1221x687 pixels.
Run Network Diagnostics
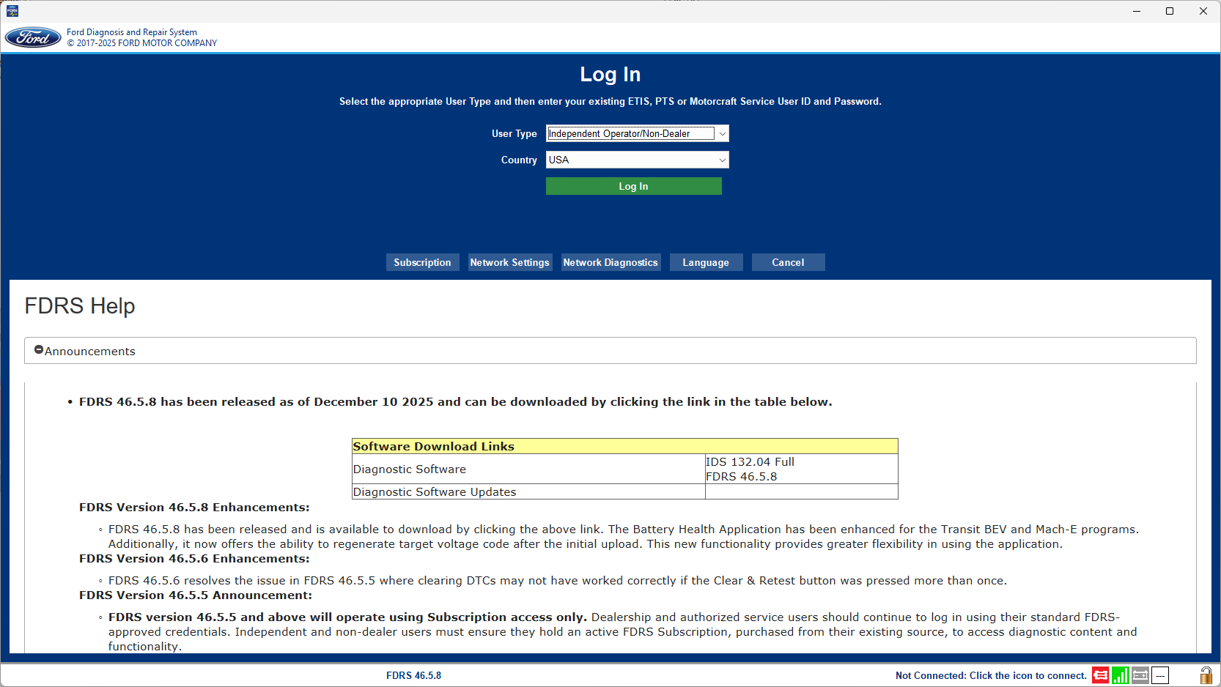(610, 262)
